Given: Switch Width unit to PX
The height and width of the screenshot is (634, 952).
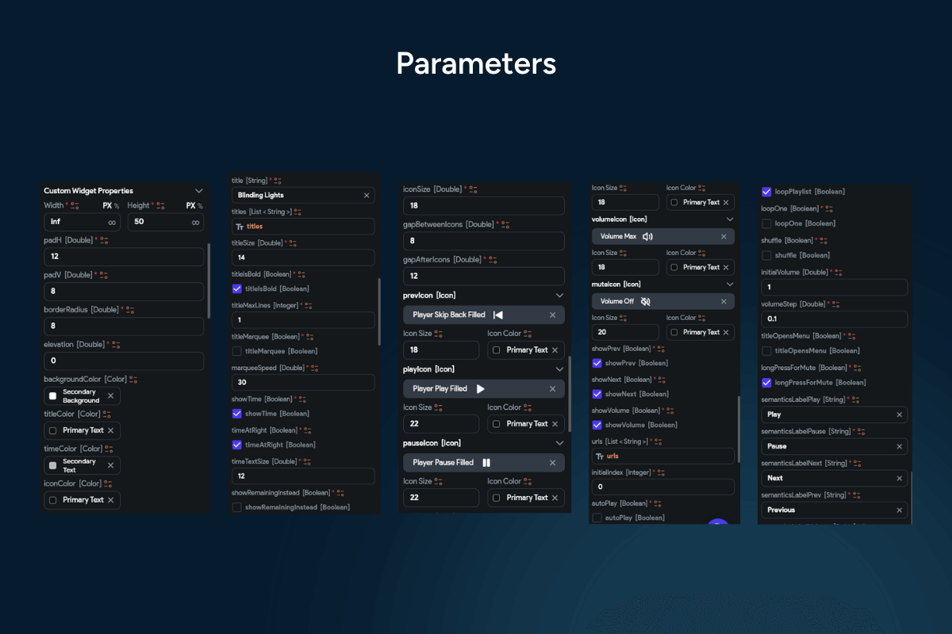Looking at the screenshot, I should pos(107,206).
